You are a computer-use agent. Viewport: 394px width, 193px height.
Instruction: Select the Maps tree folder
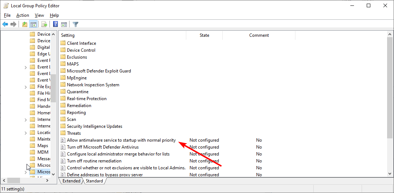(x=39, y=145)
